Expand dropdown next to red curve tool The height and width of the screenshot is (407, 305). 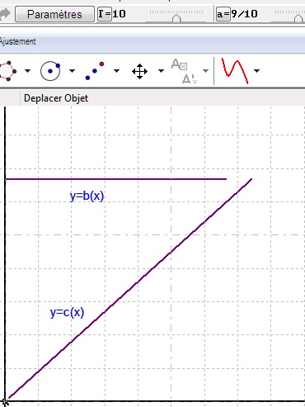coord(256,71)
